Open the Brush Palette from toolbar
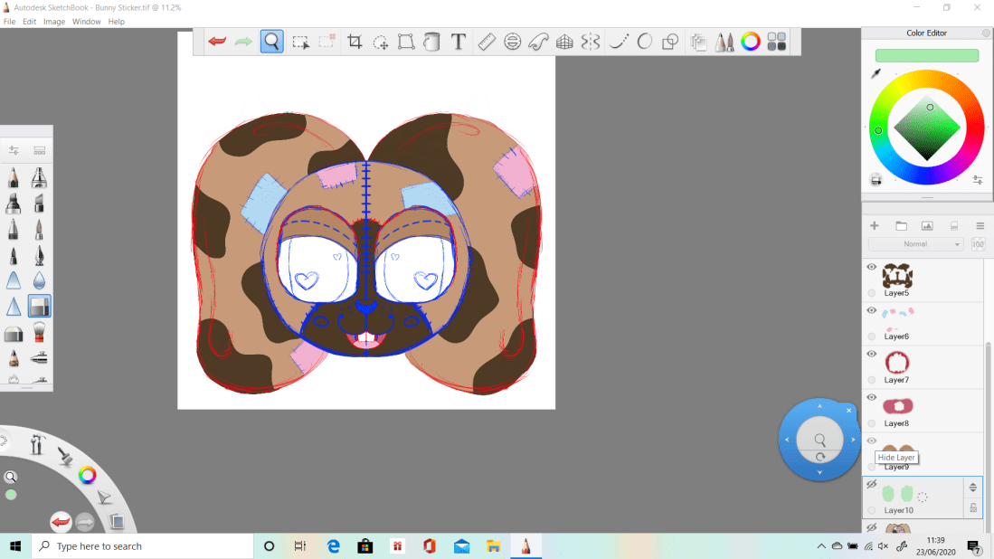Image resolution: width=994 pixels, height=559 pixels. (724, 42)
